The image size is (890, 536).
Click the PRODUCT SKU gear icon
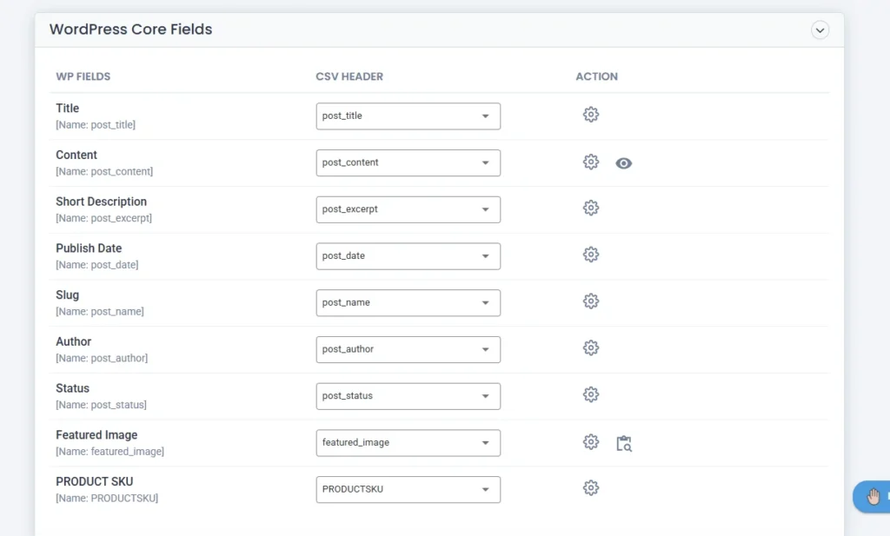(x=591, y=488)
